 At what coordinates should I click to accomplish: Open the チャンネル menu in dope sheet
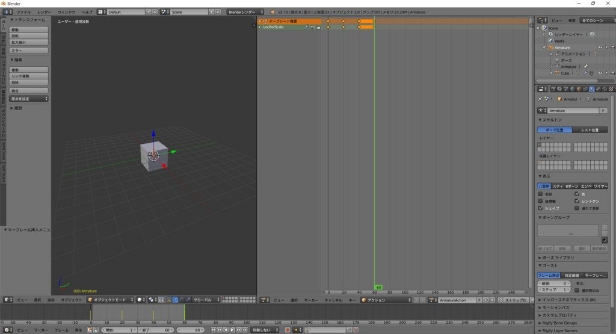click(x=333, y=300)
